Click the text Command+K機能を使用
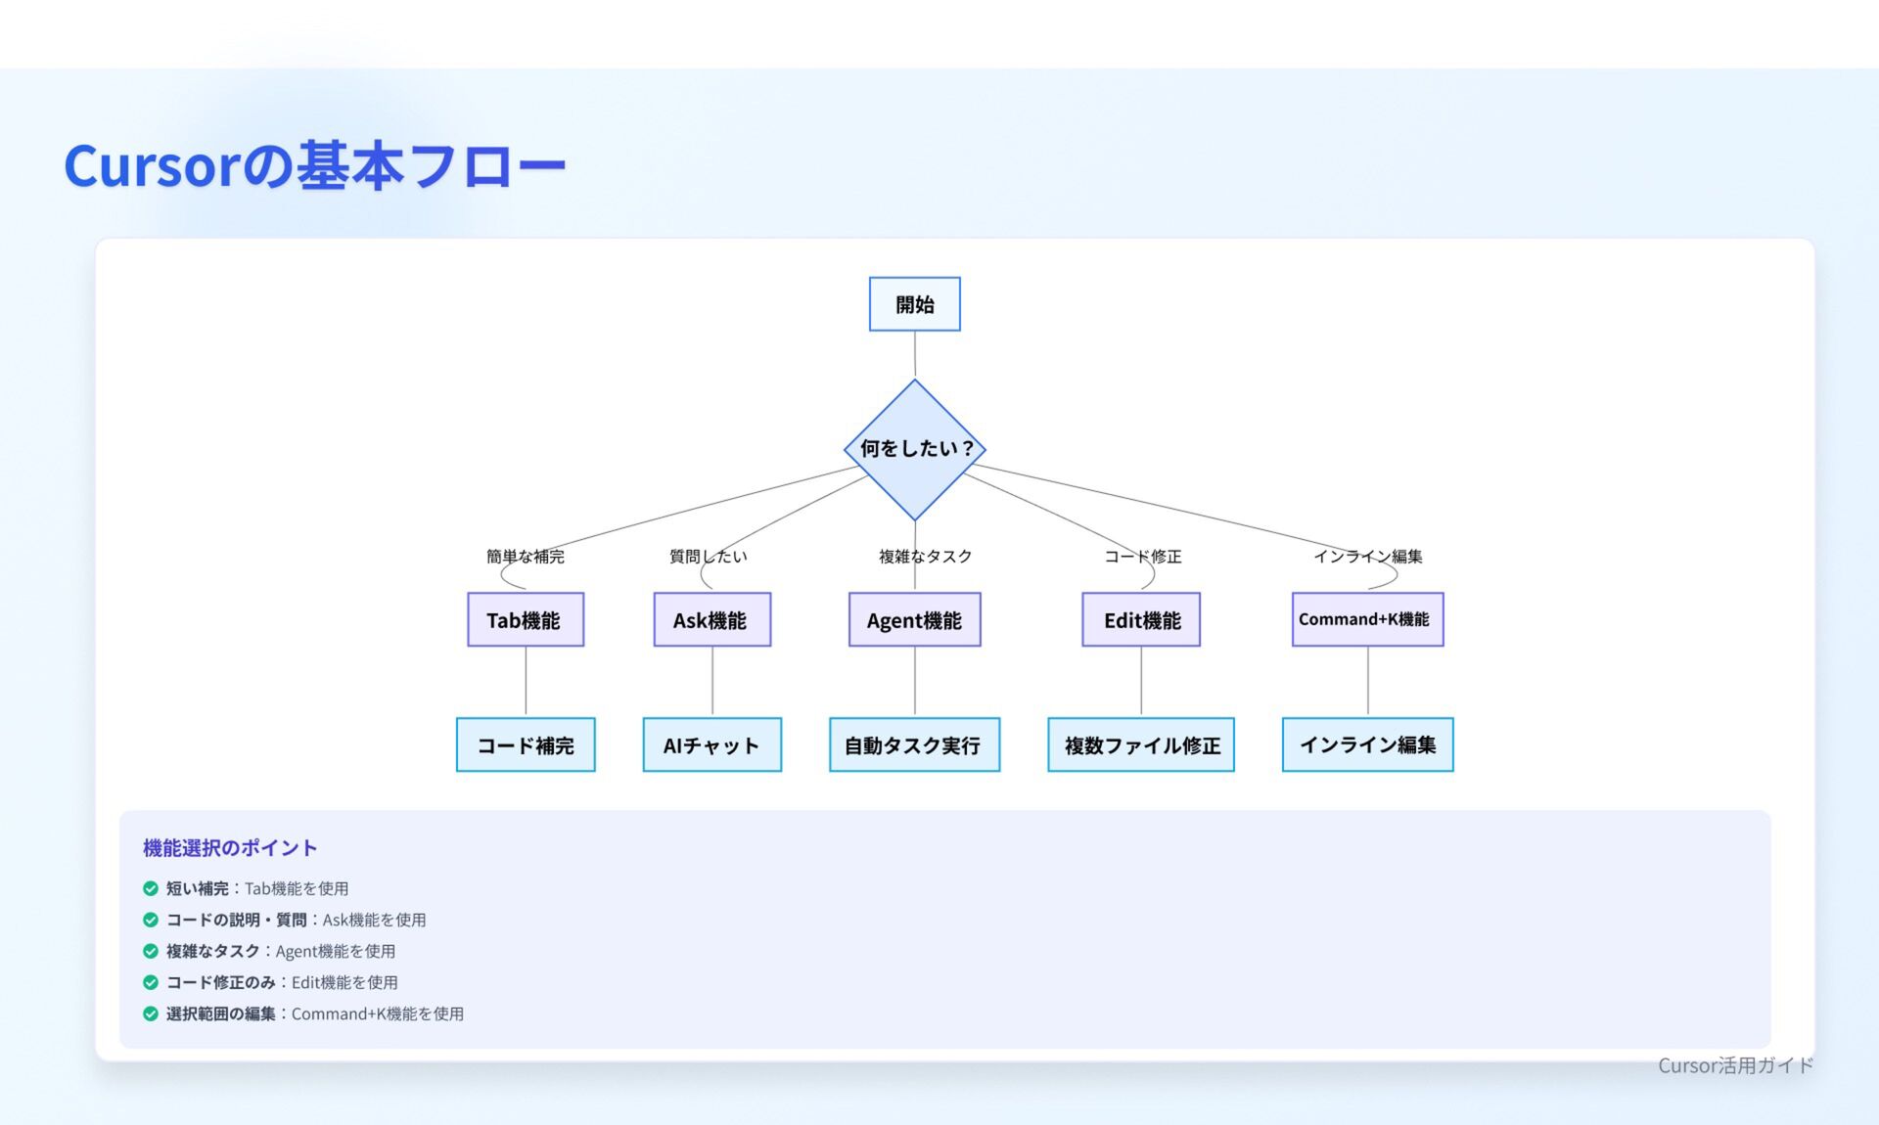The height and width of the screenshot is (1125, 1879). pos(378,1013)
